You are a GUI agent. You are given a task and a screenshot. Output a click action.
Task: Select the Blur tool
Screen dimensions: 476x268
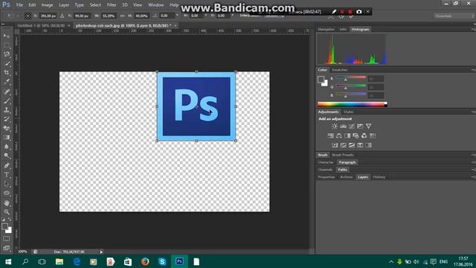coord(7,147)
